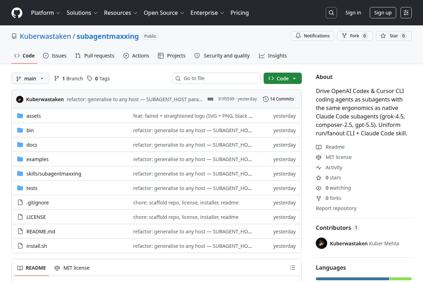Open the green Code dropdown button
423x282 pixels.
click(x=283, y=78)
